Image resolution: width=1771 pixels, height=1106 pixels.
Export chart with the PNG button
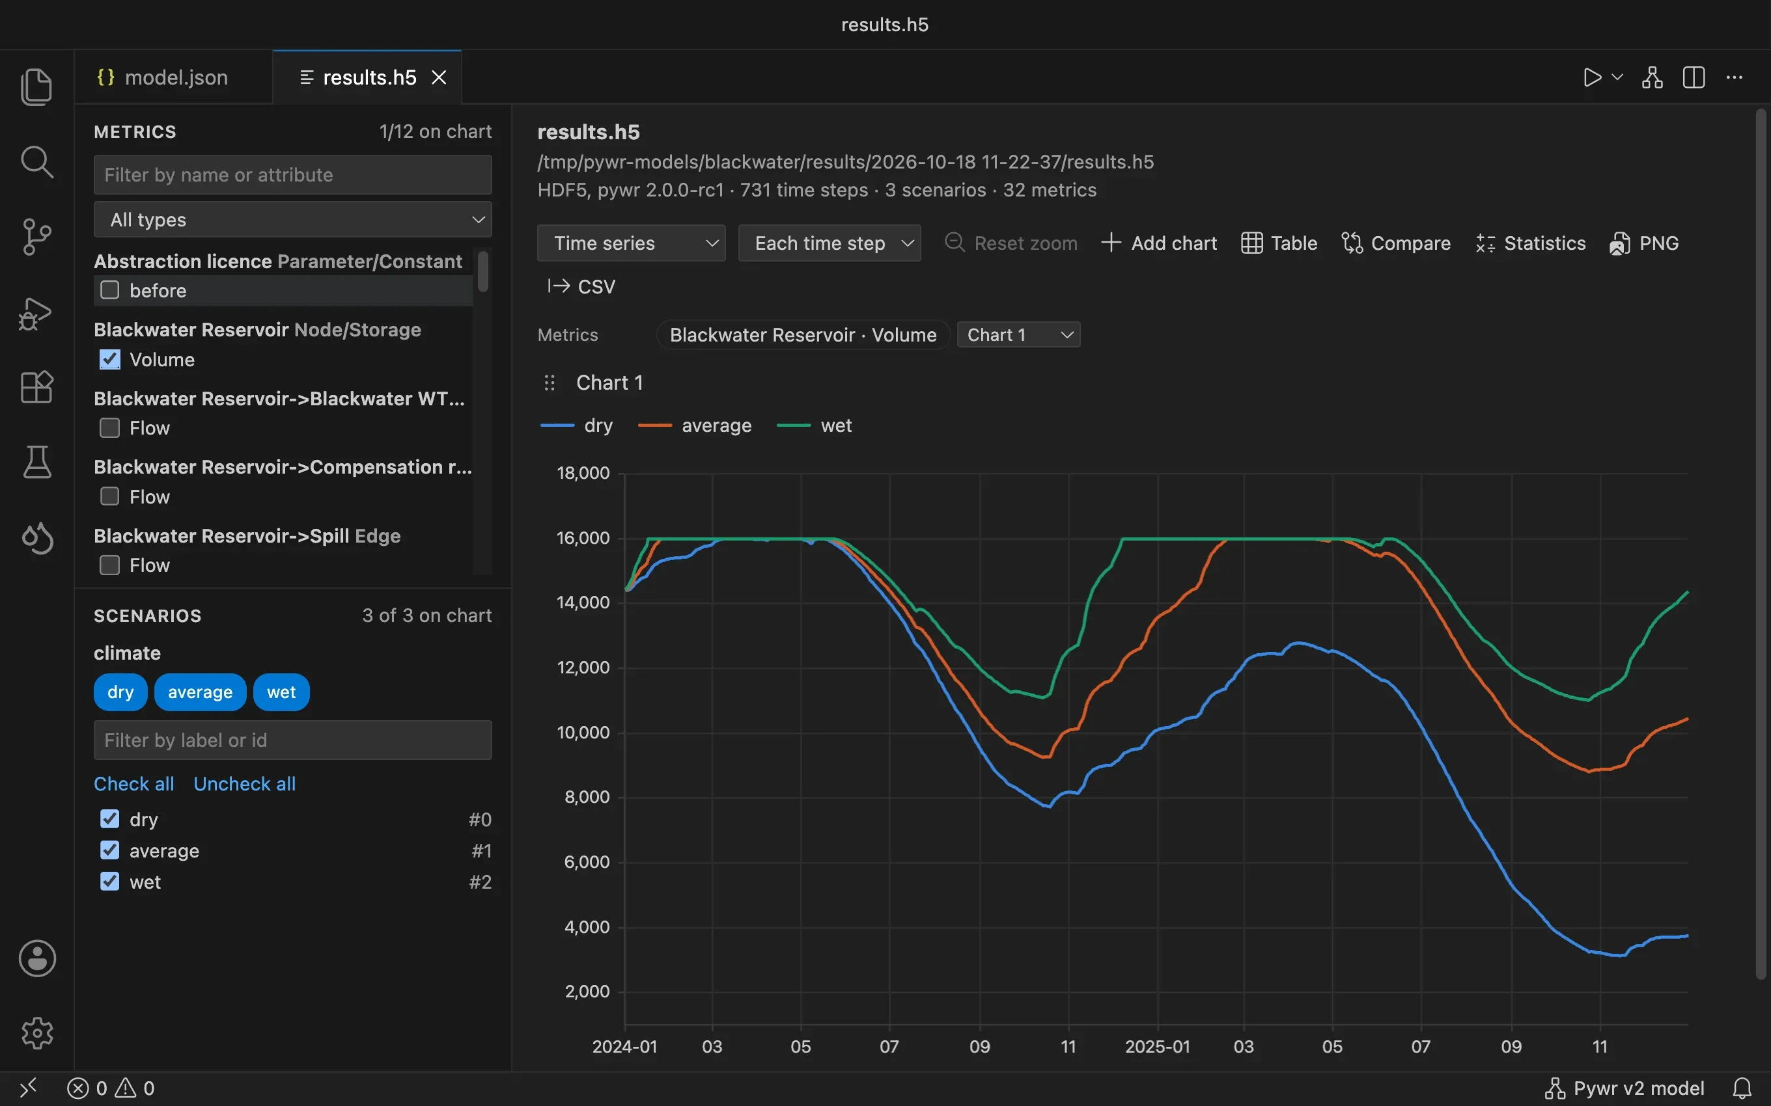pos(1643,243)
